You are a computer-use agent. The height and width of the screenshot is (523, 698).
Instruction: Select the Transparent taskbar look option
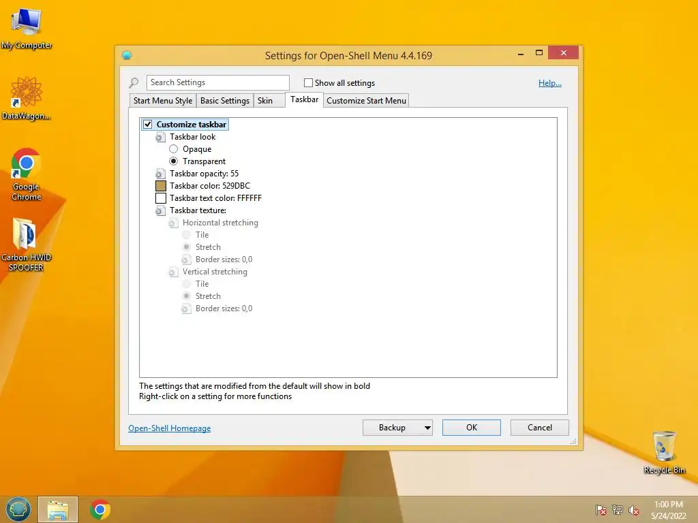[x=174, y=161]
